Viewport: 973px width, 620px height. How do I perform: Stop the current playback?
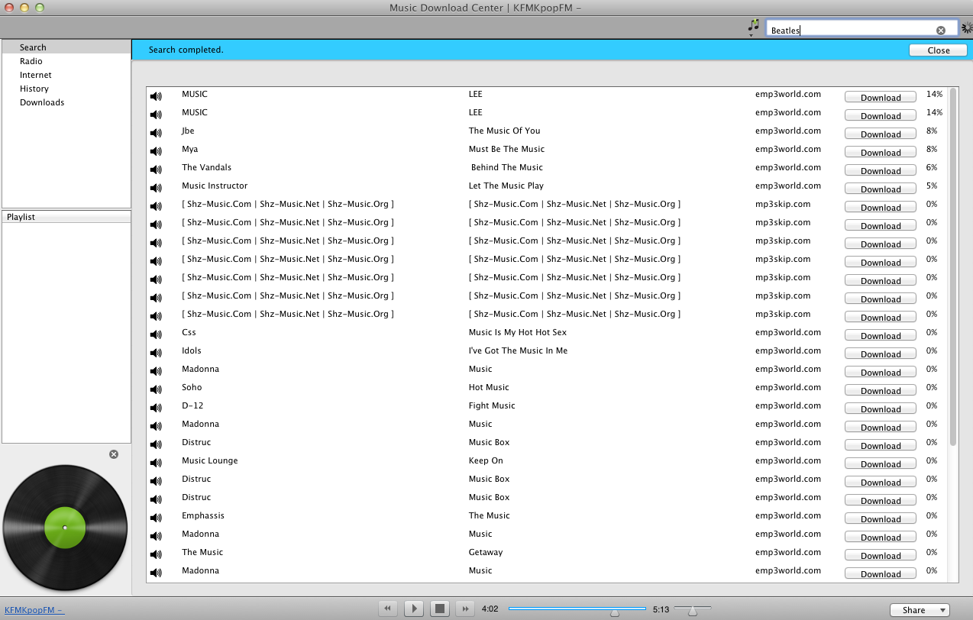pos(439,609)
